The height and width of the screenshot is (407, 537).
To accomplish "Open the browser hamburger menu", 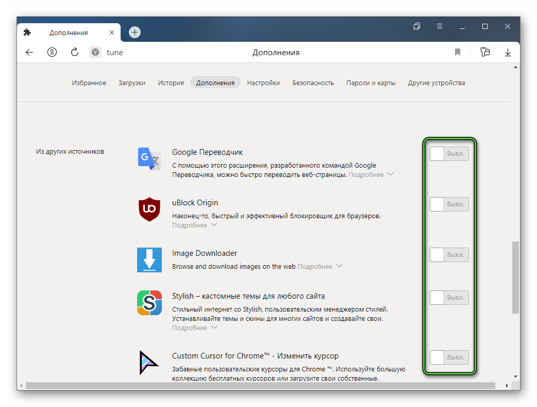I will tap(440, 26).
